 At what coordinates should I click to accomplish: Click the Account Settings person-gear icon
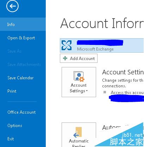point(79,76)
